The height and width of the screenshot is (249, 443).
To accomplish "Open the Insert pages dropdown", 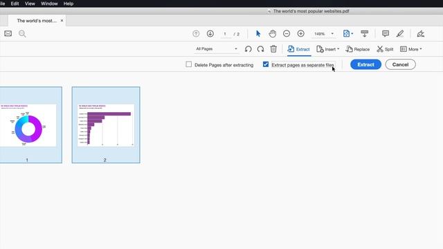I will coord(327,49).
